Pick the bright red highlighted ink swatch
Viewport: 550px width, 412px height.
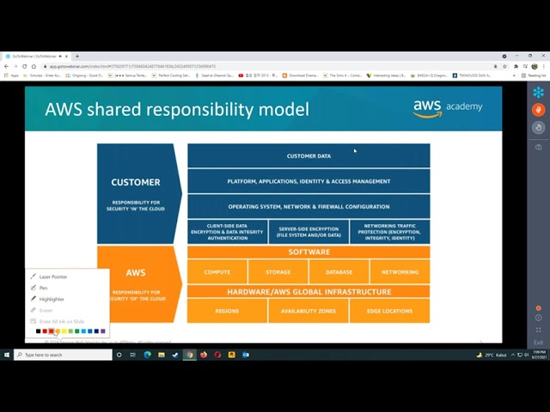(x=52, y=331)
